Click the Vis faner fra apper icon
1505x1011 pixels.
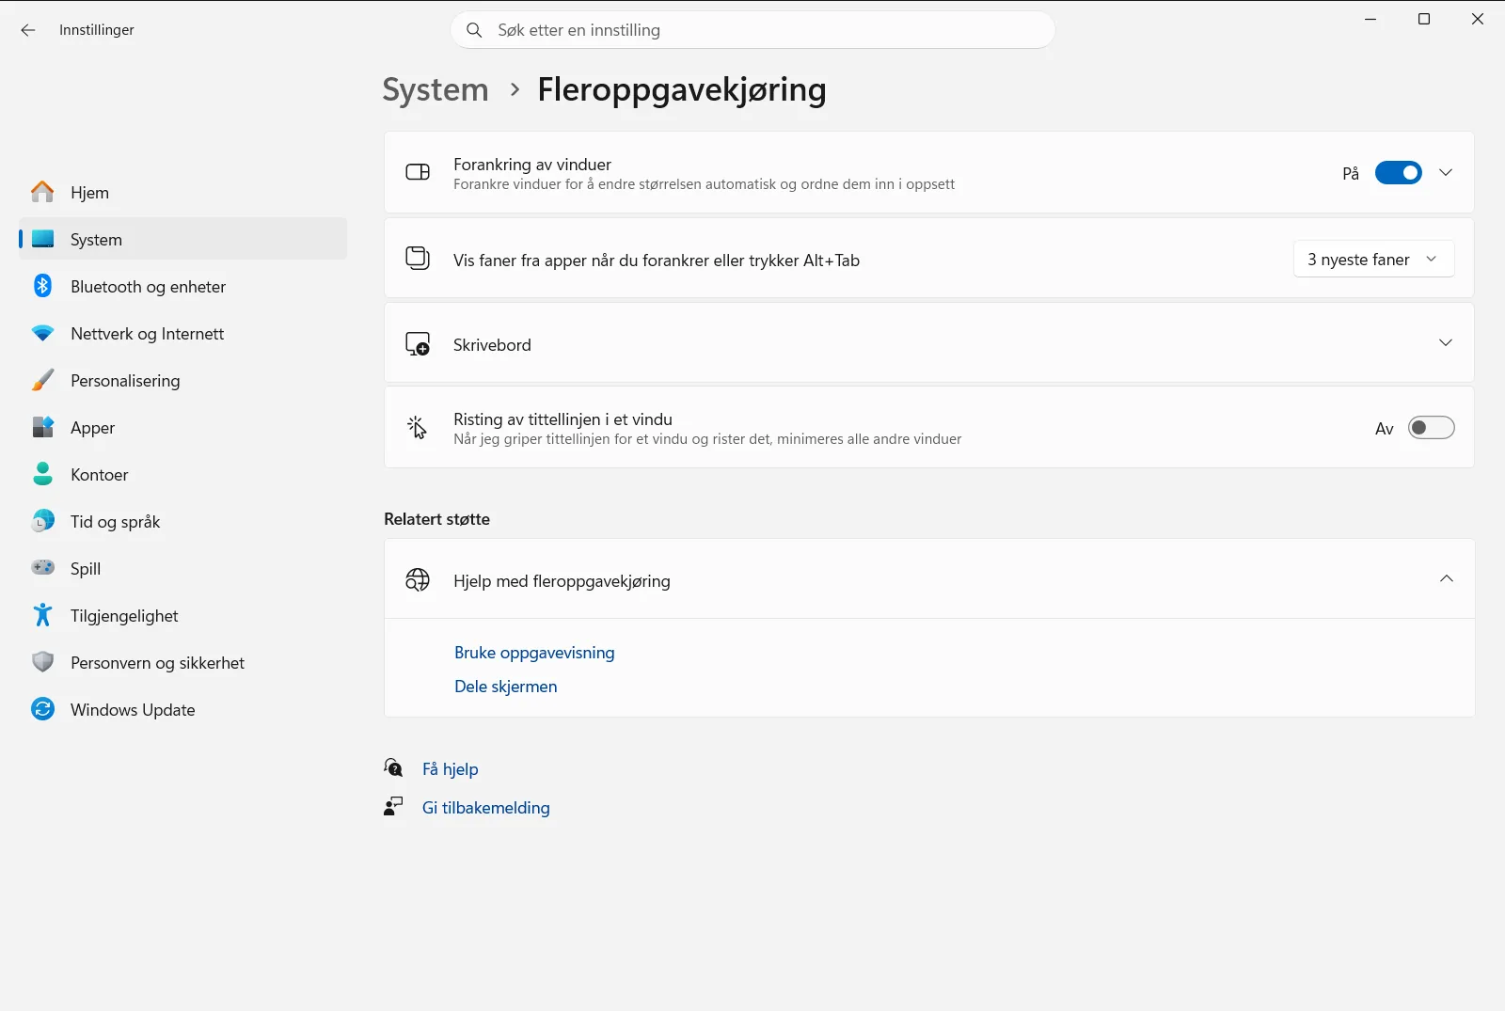[418, 259]
